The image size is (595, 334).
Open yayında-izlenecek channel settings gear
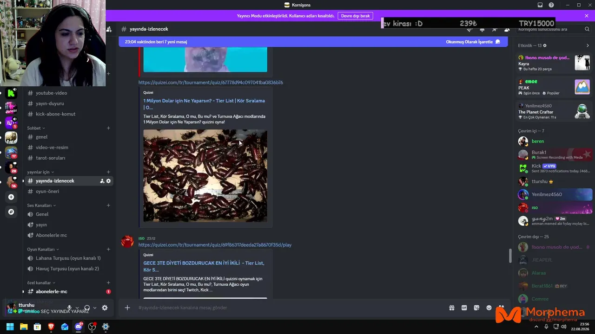pos(109,181)
